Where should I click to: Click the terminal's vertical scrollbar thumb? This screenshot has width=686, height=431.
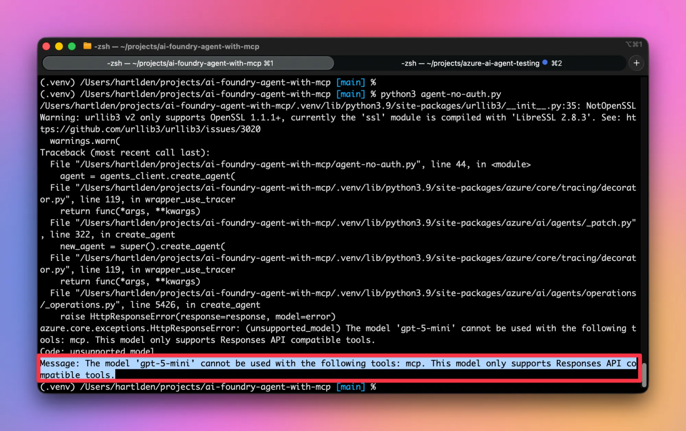pos(644,374)
